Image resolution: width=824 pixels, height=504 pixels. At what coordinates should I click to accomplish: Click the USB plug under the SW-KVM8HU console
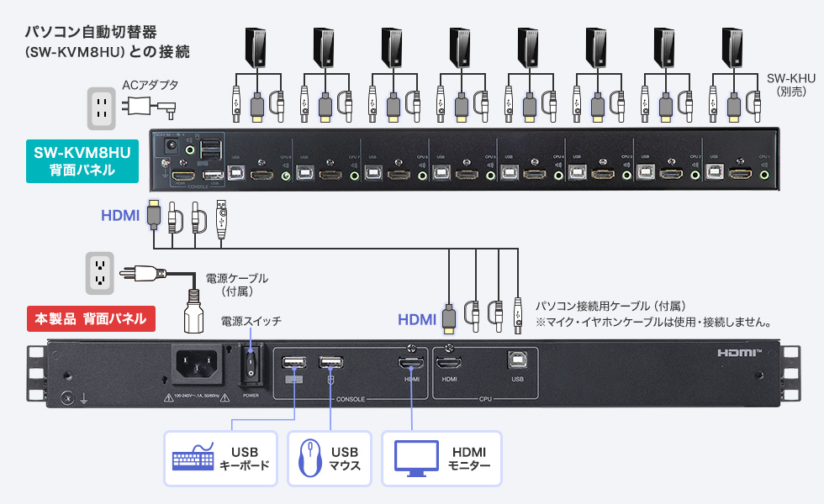(x=221, y=218)
